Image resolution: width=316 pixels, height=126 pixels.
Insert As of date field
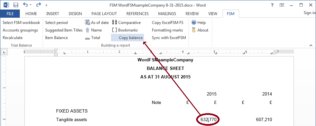coord(97,23)
